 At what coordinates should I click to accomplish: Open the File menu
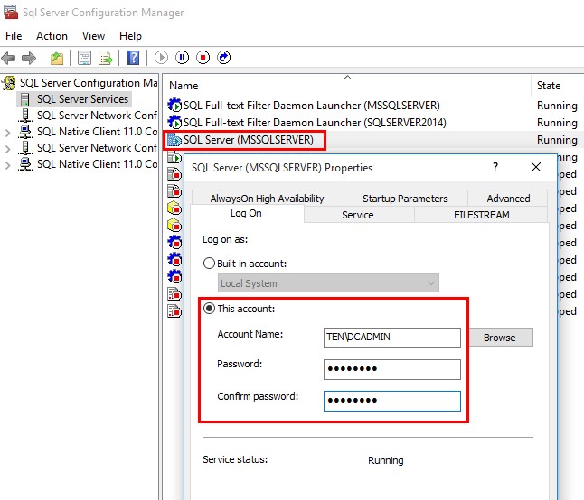(x=14, y=36)
